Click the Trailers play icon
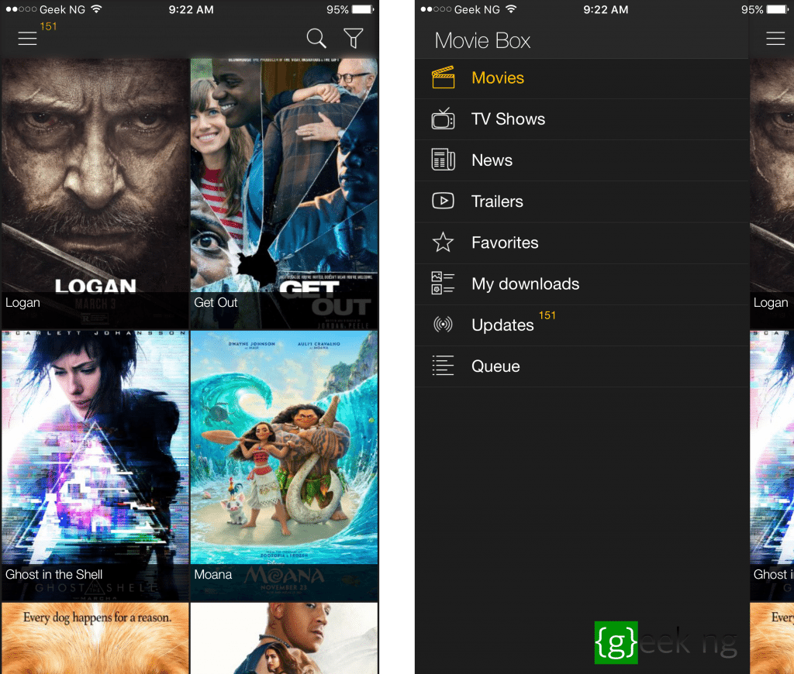Image resolution: width=794 pixels, height=674 pixels. [443, 201]
